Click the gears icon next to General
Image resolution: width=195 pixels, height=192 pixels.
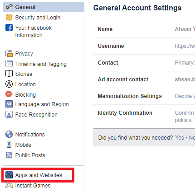tap(9, 7)
